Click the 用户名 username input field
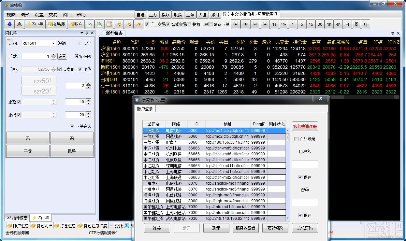Image resolution: width=406 pixels, height=241 pixels. 305,164
